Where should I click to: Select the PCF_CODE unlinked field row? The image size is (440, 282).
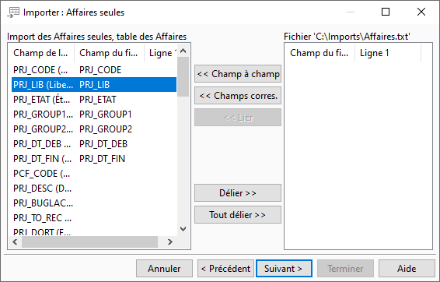pyautogui.click(x=94, y=174)
